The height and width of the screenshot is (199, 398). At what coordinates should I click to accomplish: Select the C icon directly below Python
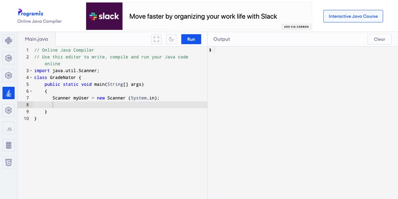pos(9,58)
